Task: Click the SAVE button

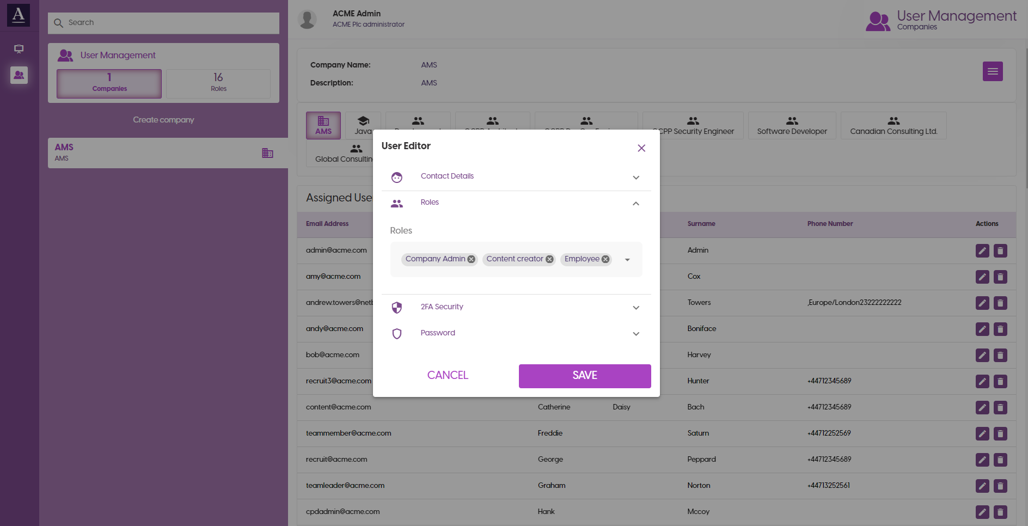Action: (585, 376)
